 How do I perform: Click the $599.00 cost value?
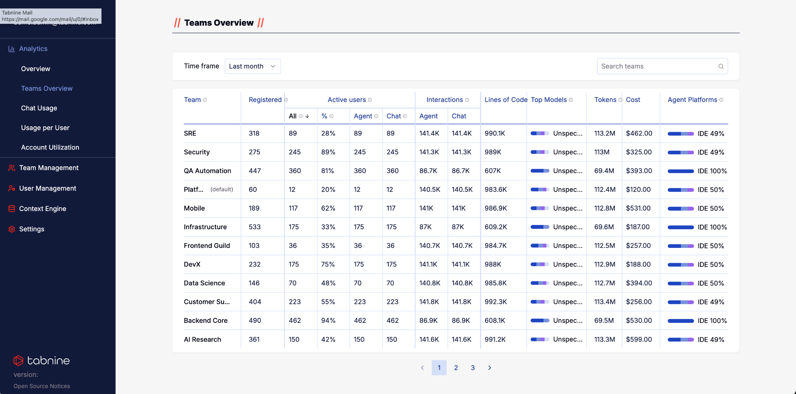pos(639,340)
